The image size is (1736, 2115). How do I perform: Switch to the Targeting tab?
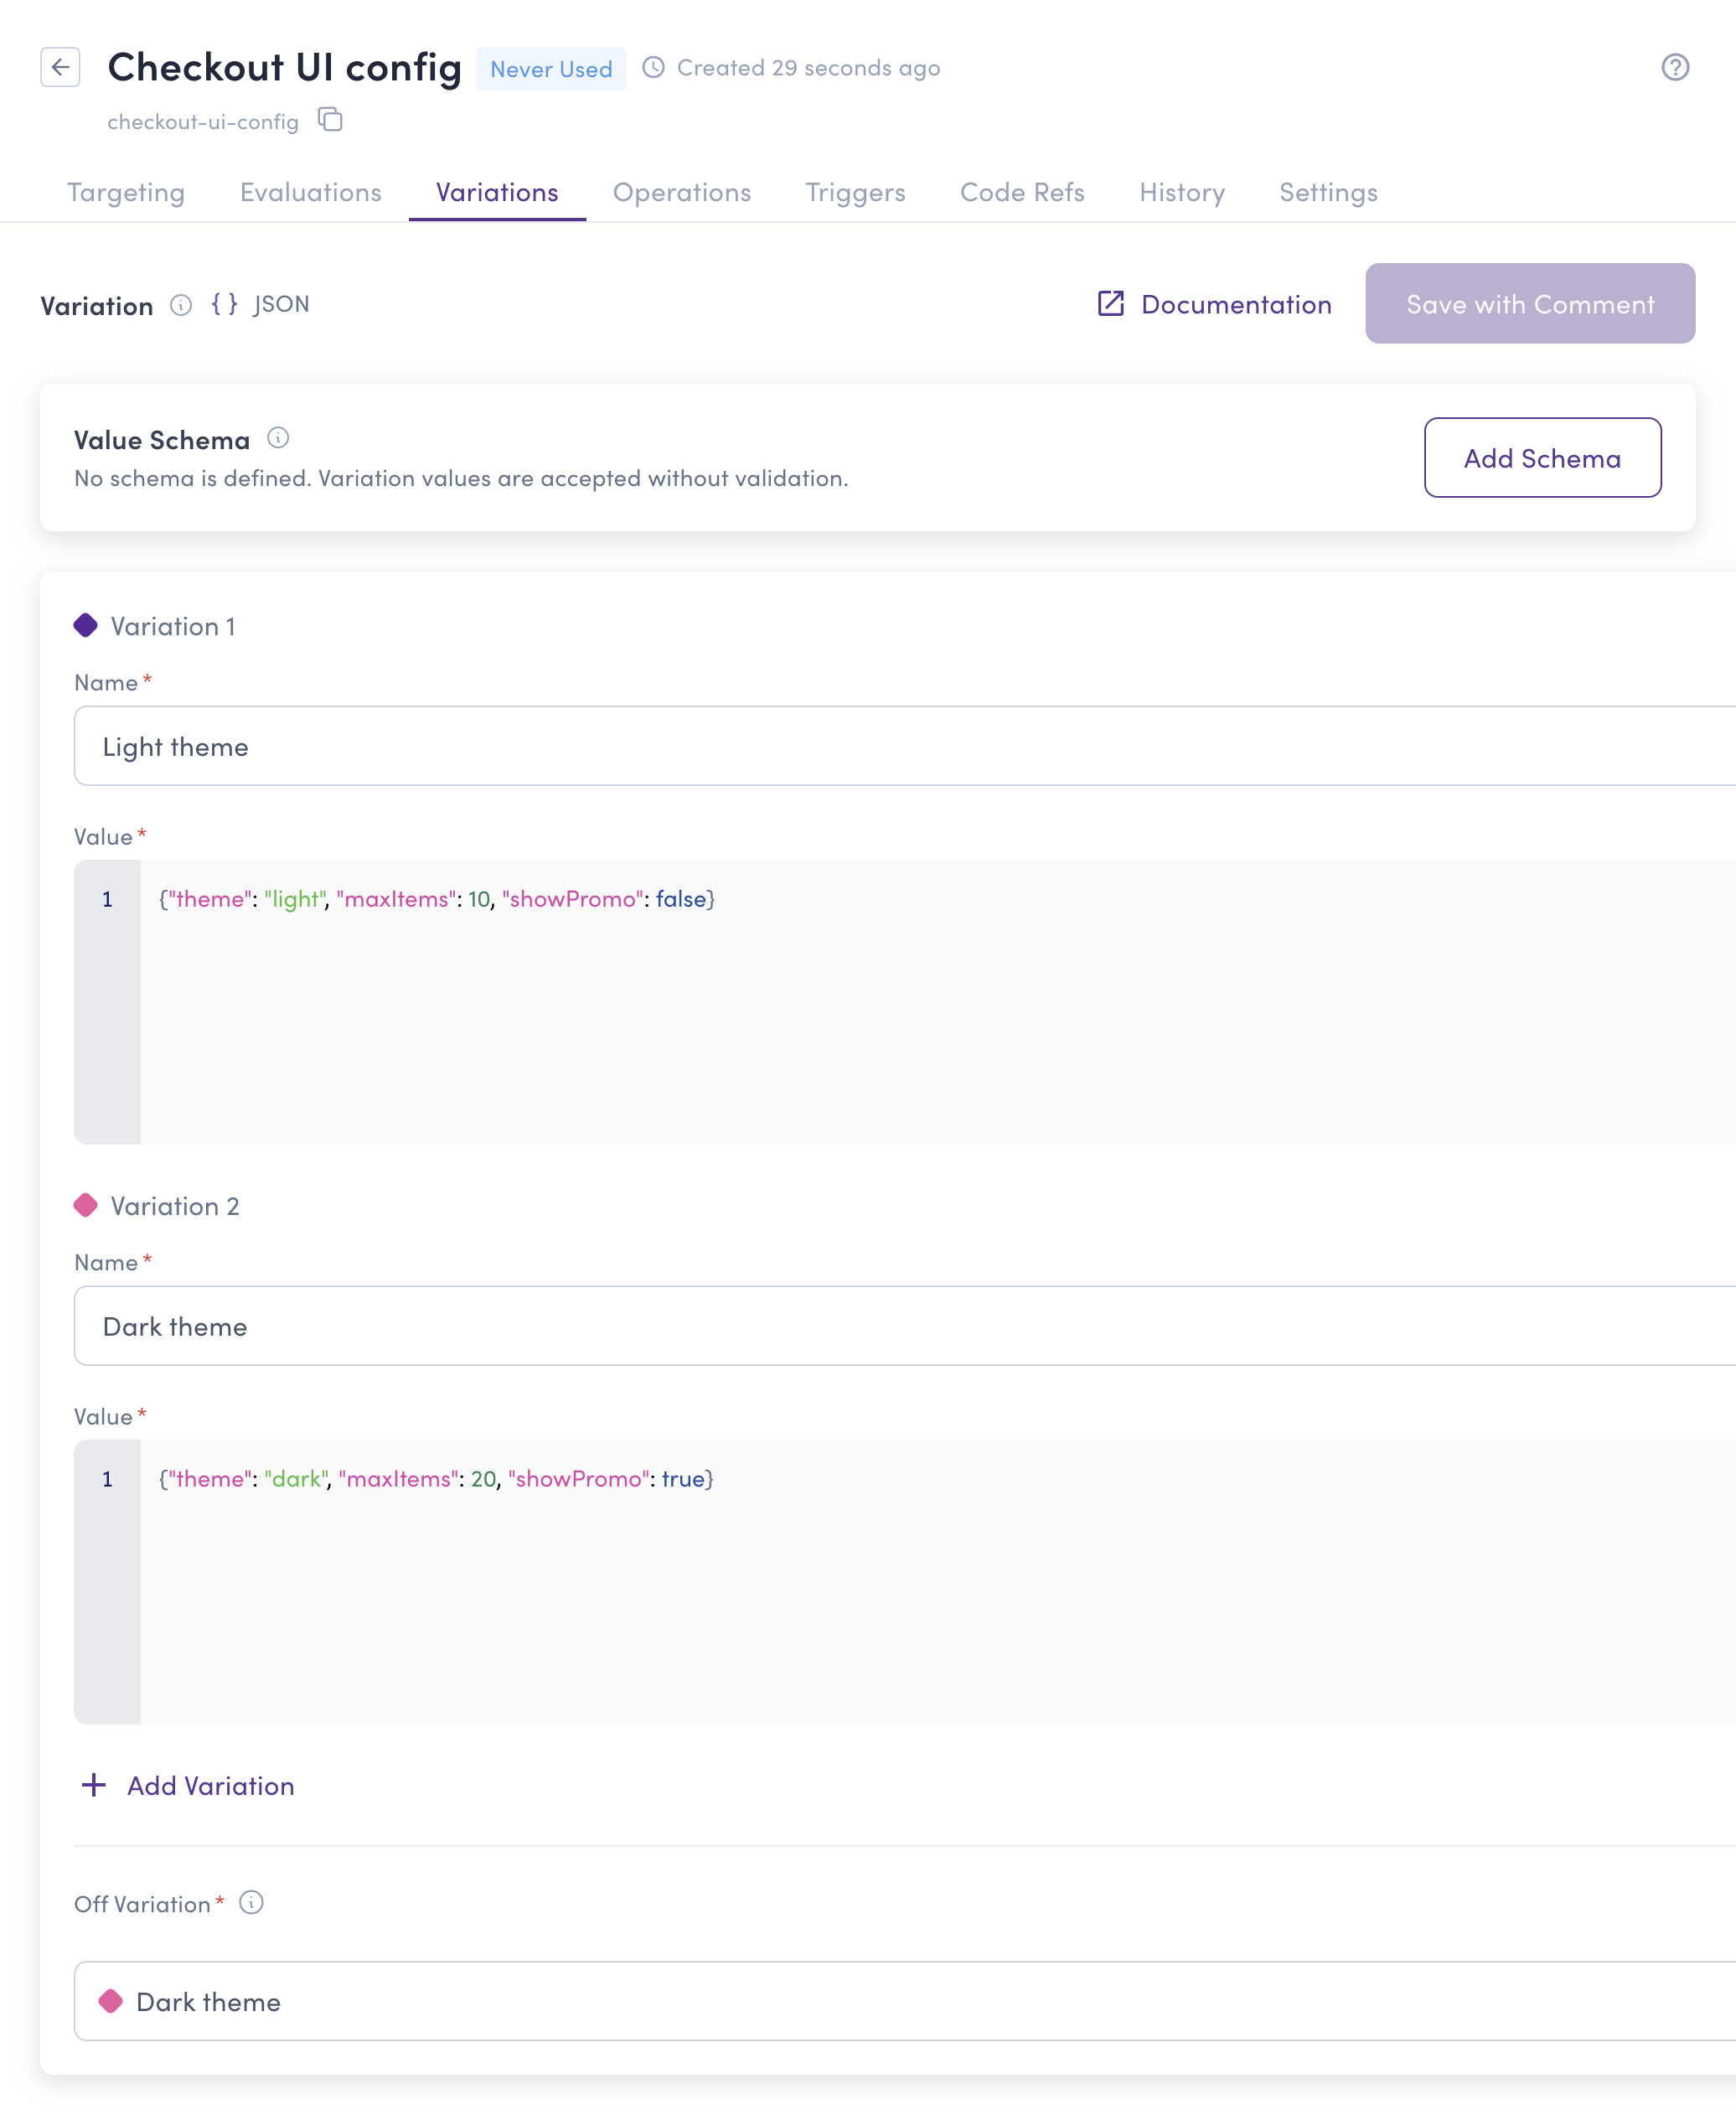tap(126, 192)
